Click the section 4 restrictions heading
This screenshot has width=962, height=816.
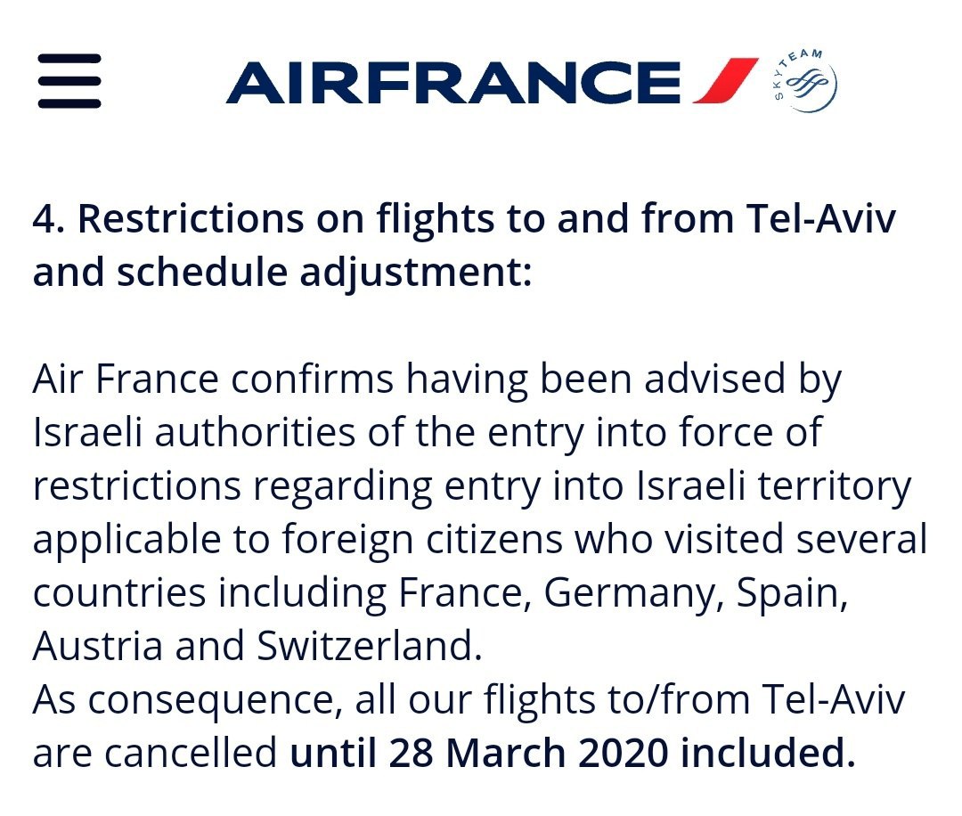(464, 245)
